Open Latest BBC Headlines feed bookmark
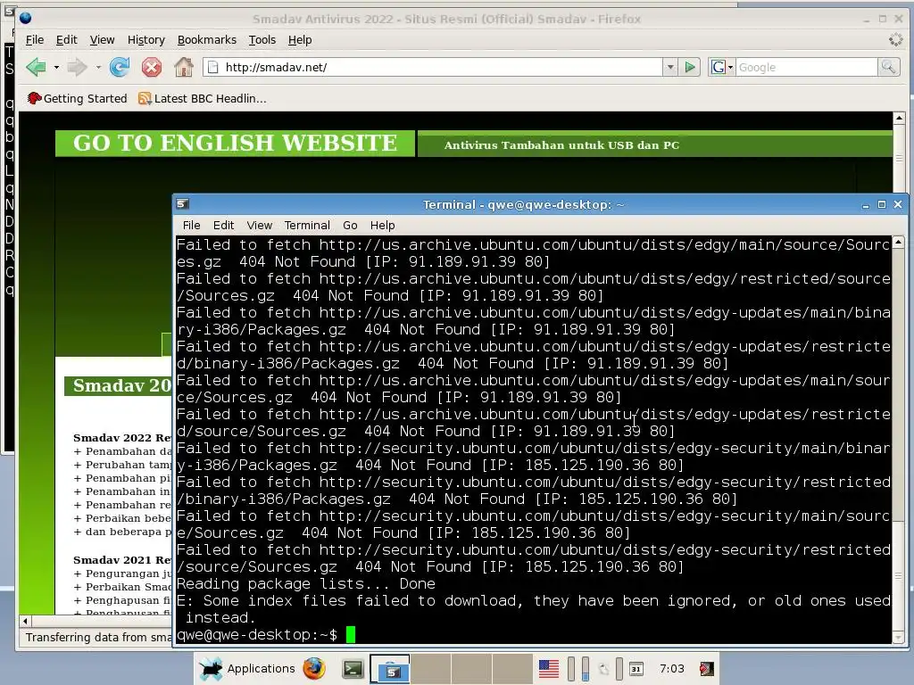 (203, 98)
